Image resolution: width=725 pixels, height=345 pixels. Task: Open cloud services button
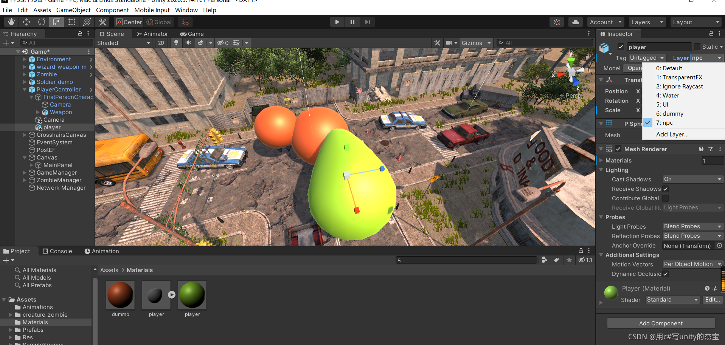coord(575,22)
